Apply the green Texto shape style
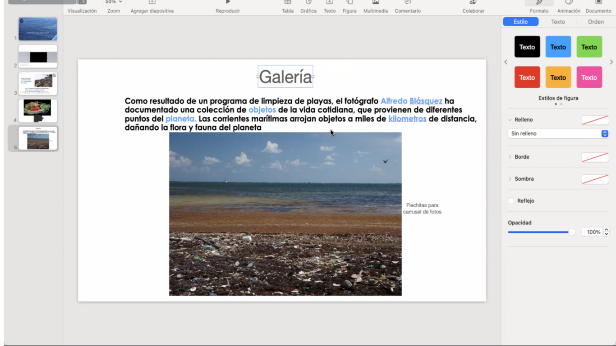Screen dimensions: 616x346 [x=589, y=47]
